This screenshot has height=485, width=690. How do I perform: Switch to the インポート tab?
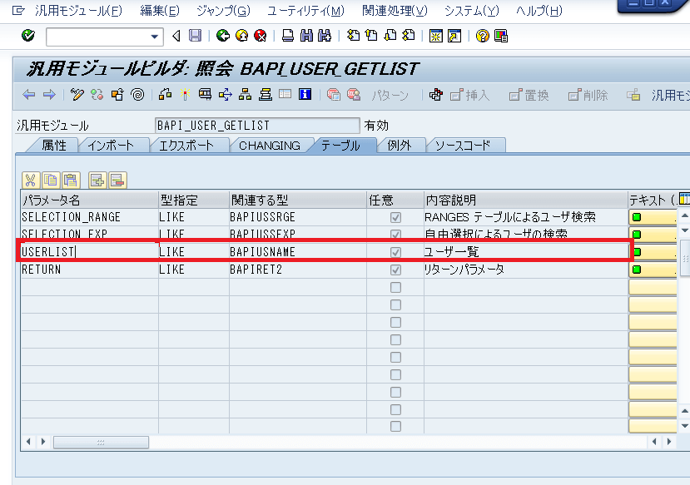(111, 146)
